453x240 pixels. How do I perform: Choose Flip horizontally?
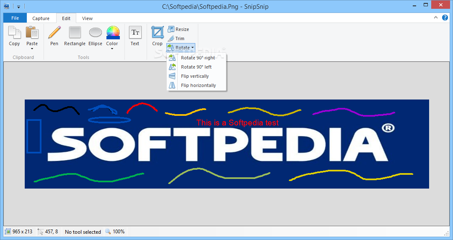(x=197, y=85)
